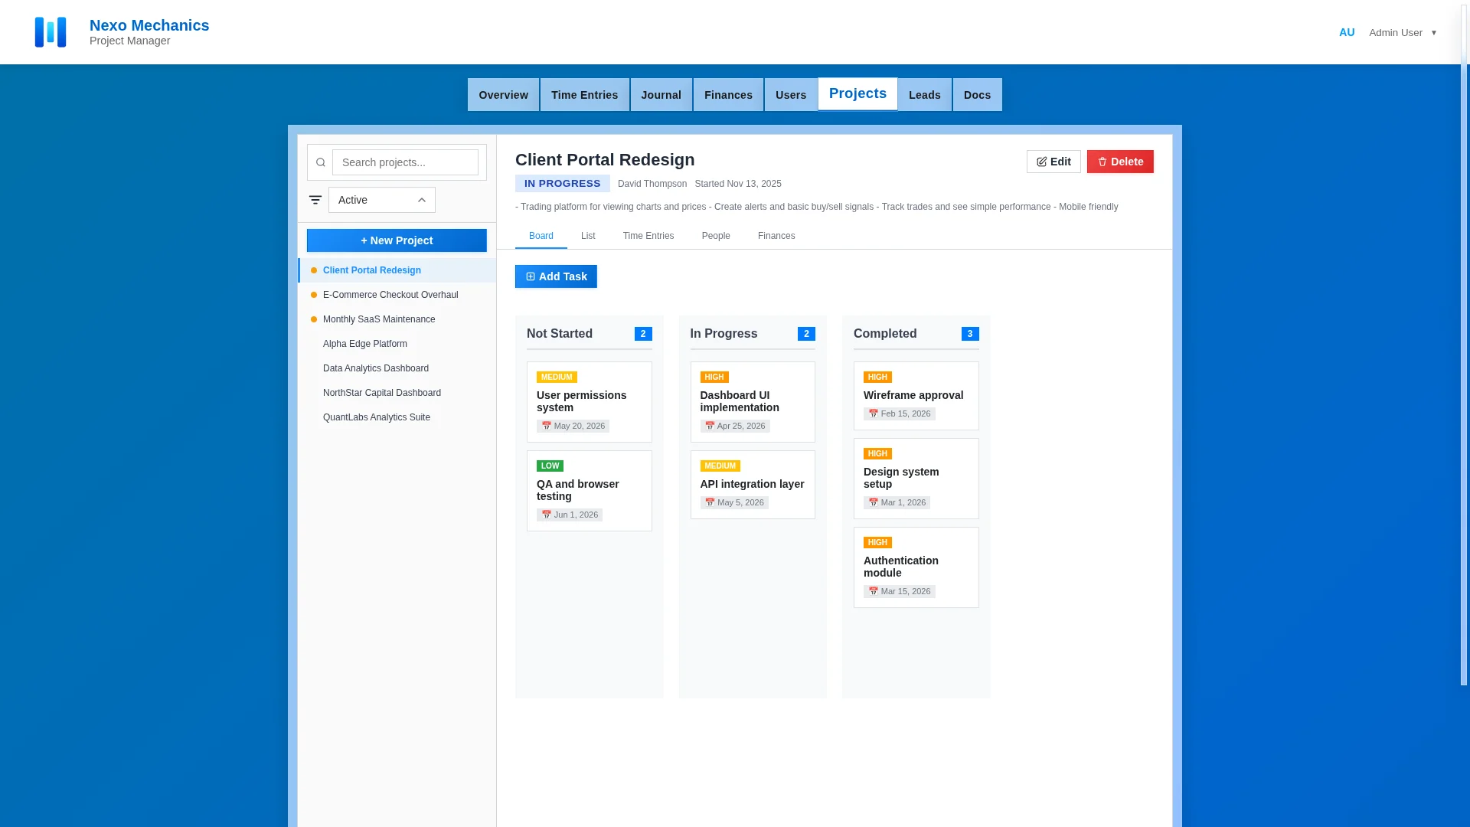The height and width of the screenshot is (827, 1470).
Task: Open the Wireframe approval task
Action: point(916,396)
